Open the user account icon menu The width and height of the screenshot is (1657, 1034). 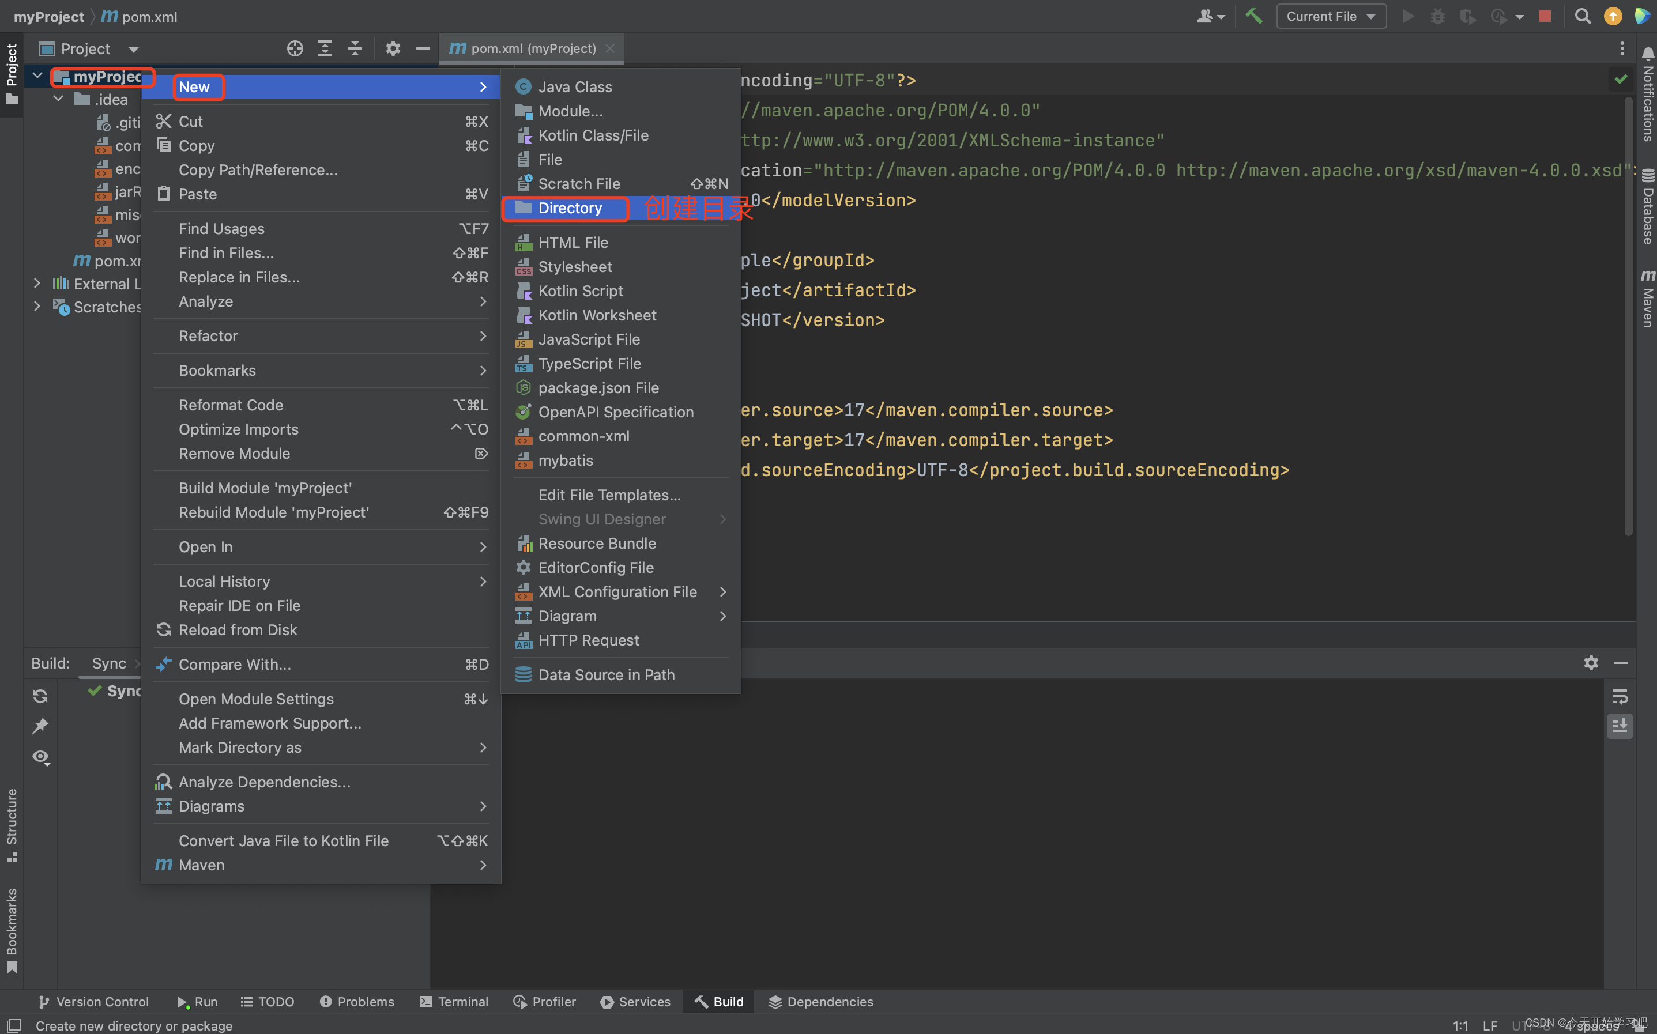point(1210,16)
